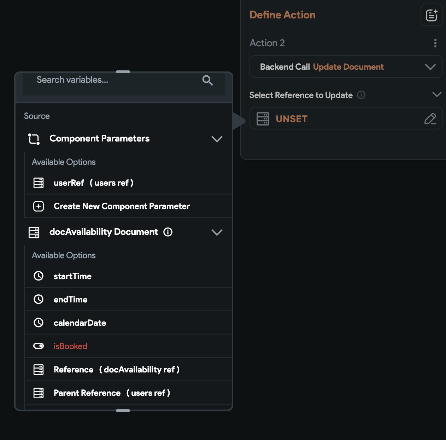Collapse the docAvailability Document section
Screen dimensions: 446x440
pos(217,232)
